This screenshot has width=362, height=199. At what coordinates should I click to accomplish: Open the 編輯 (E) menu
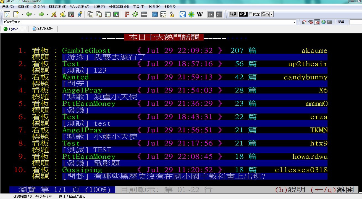(x=23, y=7)
